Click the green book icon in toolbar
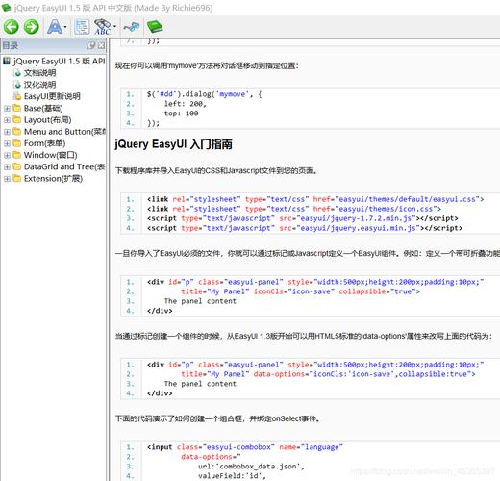 155,27
